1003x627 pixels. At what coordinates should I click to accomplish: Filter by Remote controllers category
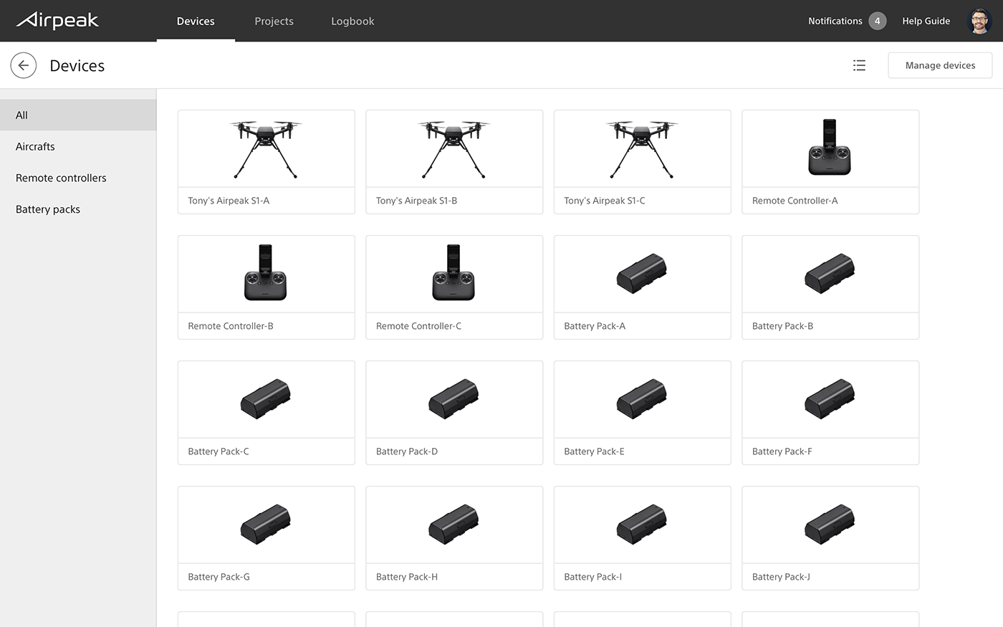pos(61,178)
